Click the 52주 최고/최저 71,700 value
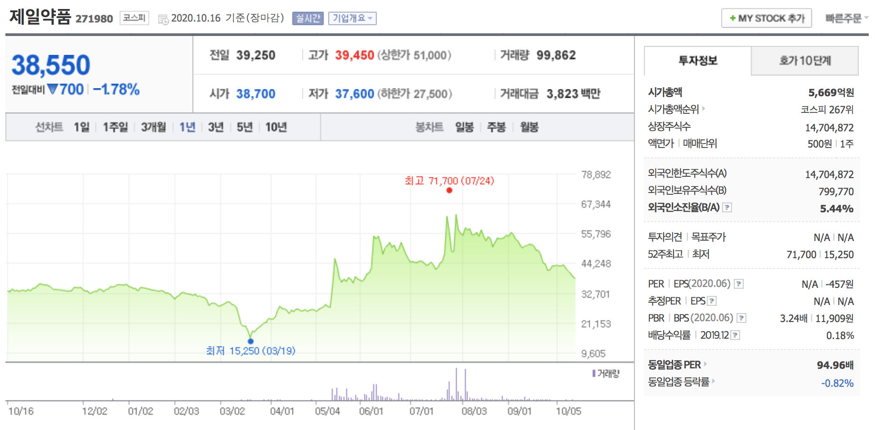Screen dimensions: 875x430 [801, 255]
